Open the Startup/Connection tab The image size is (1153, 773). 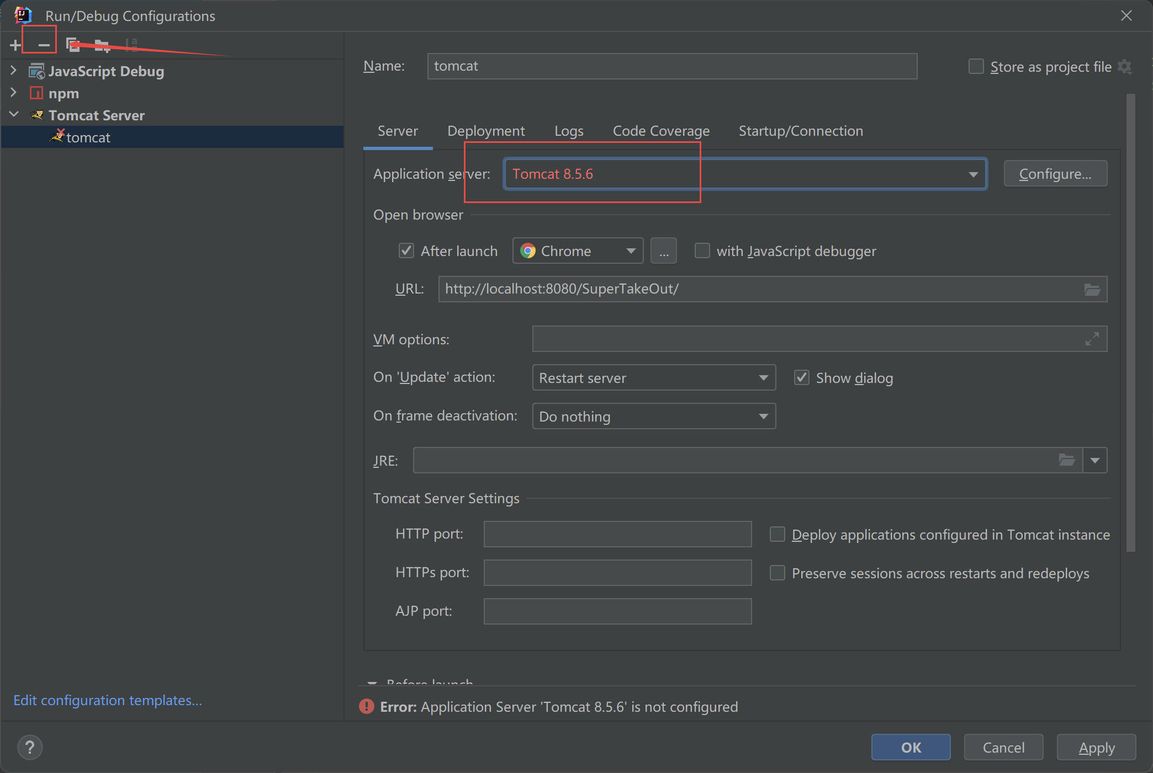tap(801, 131)
